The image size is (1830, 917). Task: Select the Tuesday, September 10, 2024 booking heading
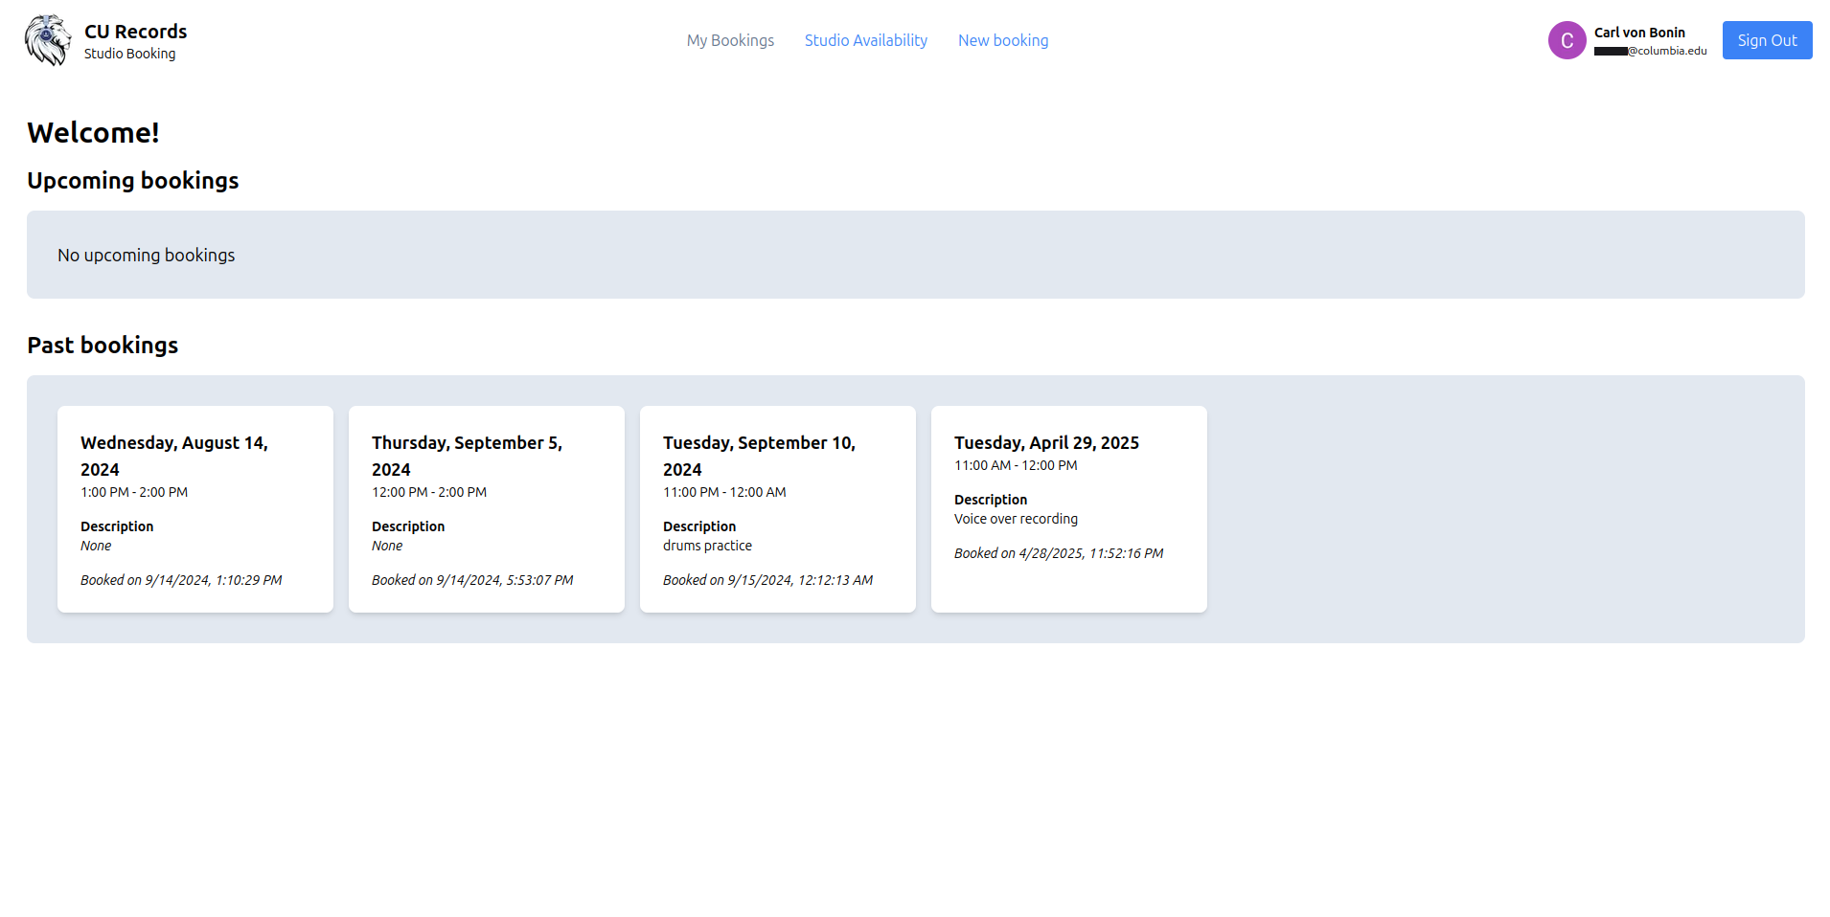tap(759, 456)
